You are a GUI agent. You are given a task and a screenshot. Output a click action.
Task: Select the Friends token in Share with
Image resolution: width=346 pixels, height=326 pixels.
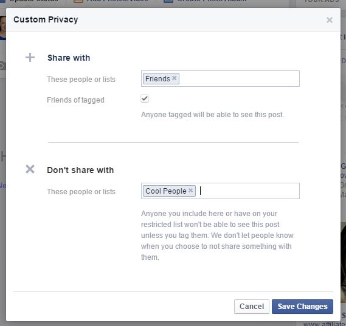(161, 79)
